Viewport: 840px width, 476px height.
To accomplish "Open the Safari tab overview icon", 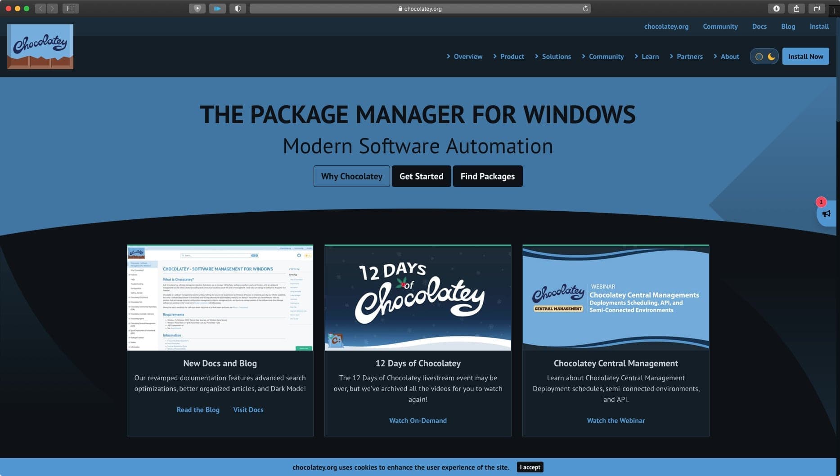I will (817, 9).
